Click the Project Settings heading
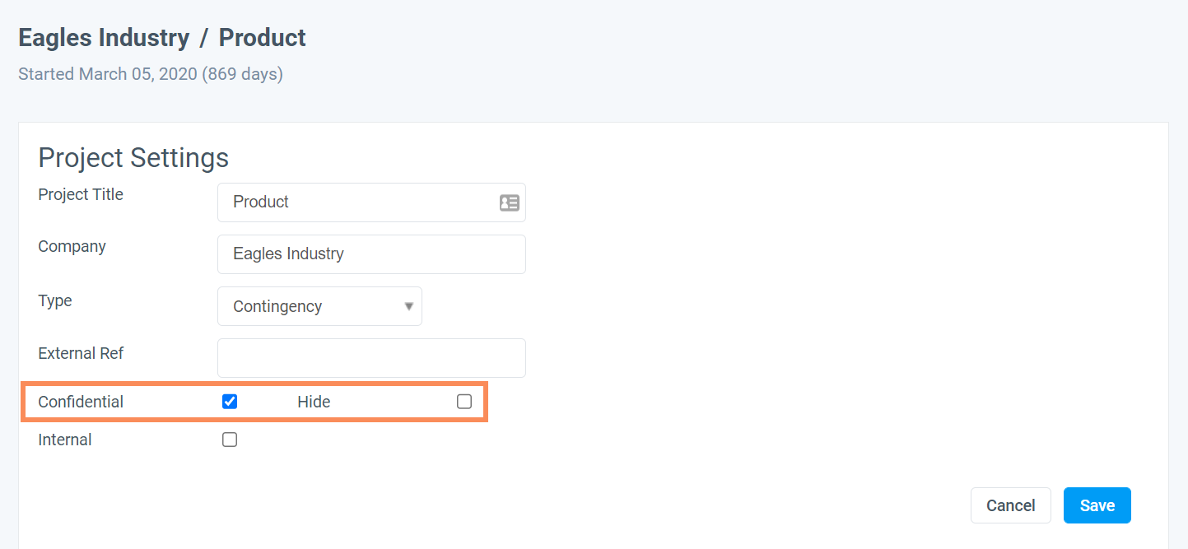Image resolution: width=1188 pixels, height=549 pixels. (x=133, y=158)
